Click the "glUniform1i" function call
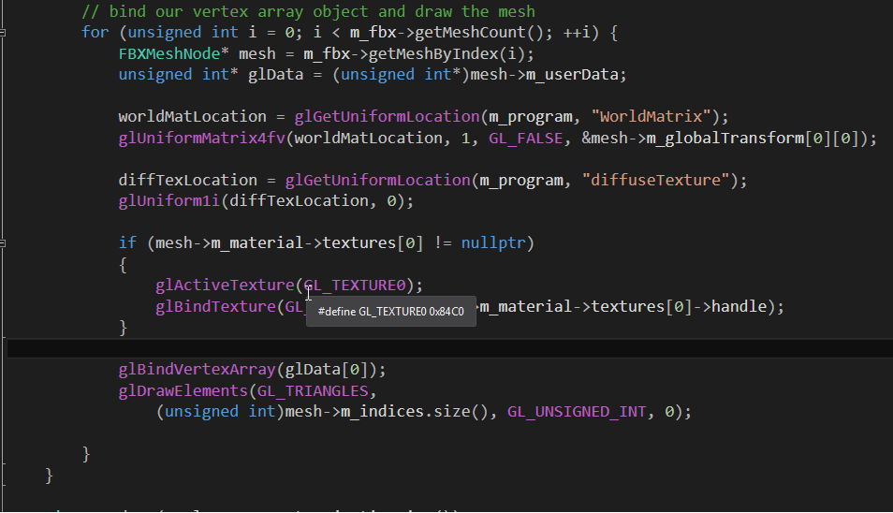Screen dimensions: 893x513 pyautogui.click(x=169, y=201)
